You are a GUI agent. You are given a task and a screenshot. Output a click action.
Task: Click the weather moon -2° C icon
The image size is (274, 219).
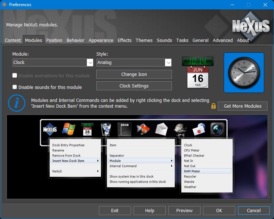pos(180,130)
